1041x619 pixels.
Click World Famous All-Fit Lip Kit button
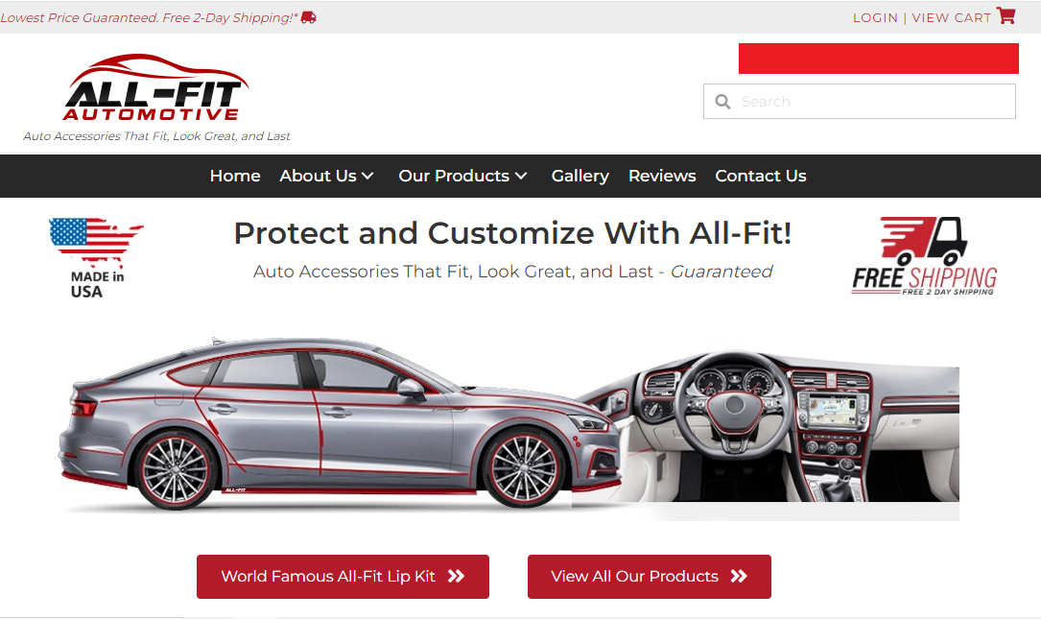(343, 577)
